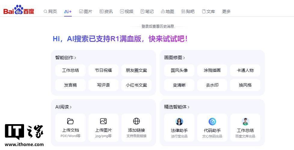Click the 卡通人物 button

point(245,70)
